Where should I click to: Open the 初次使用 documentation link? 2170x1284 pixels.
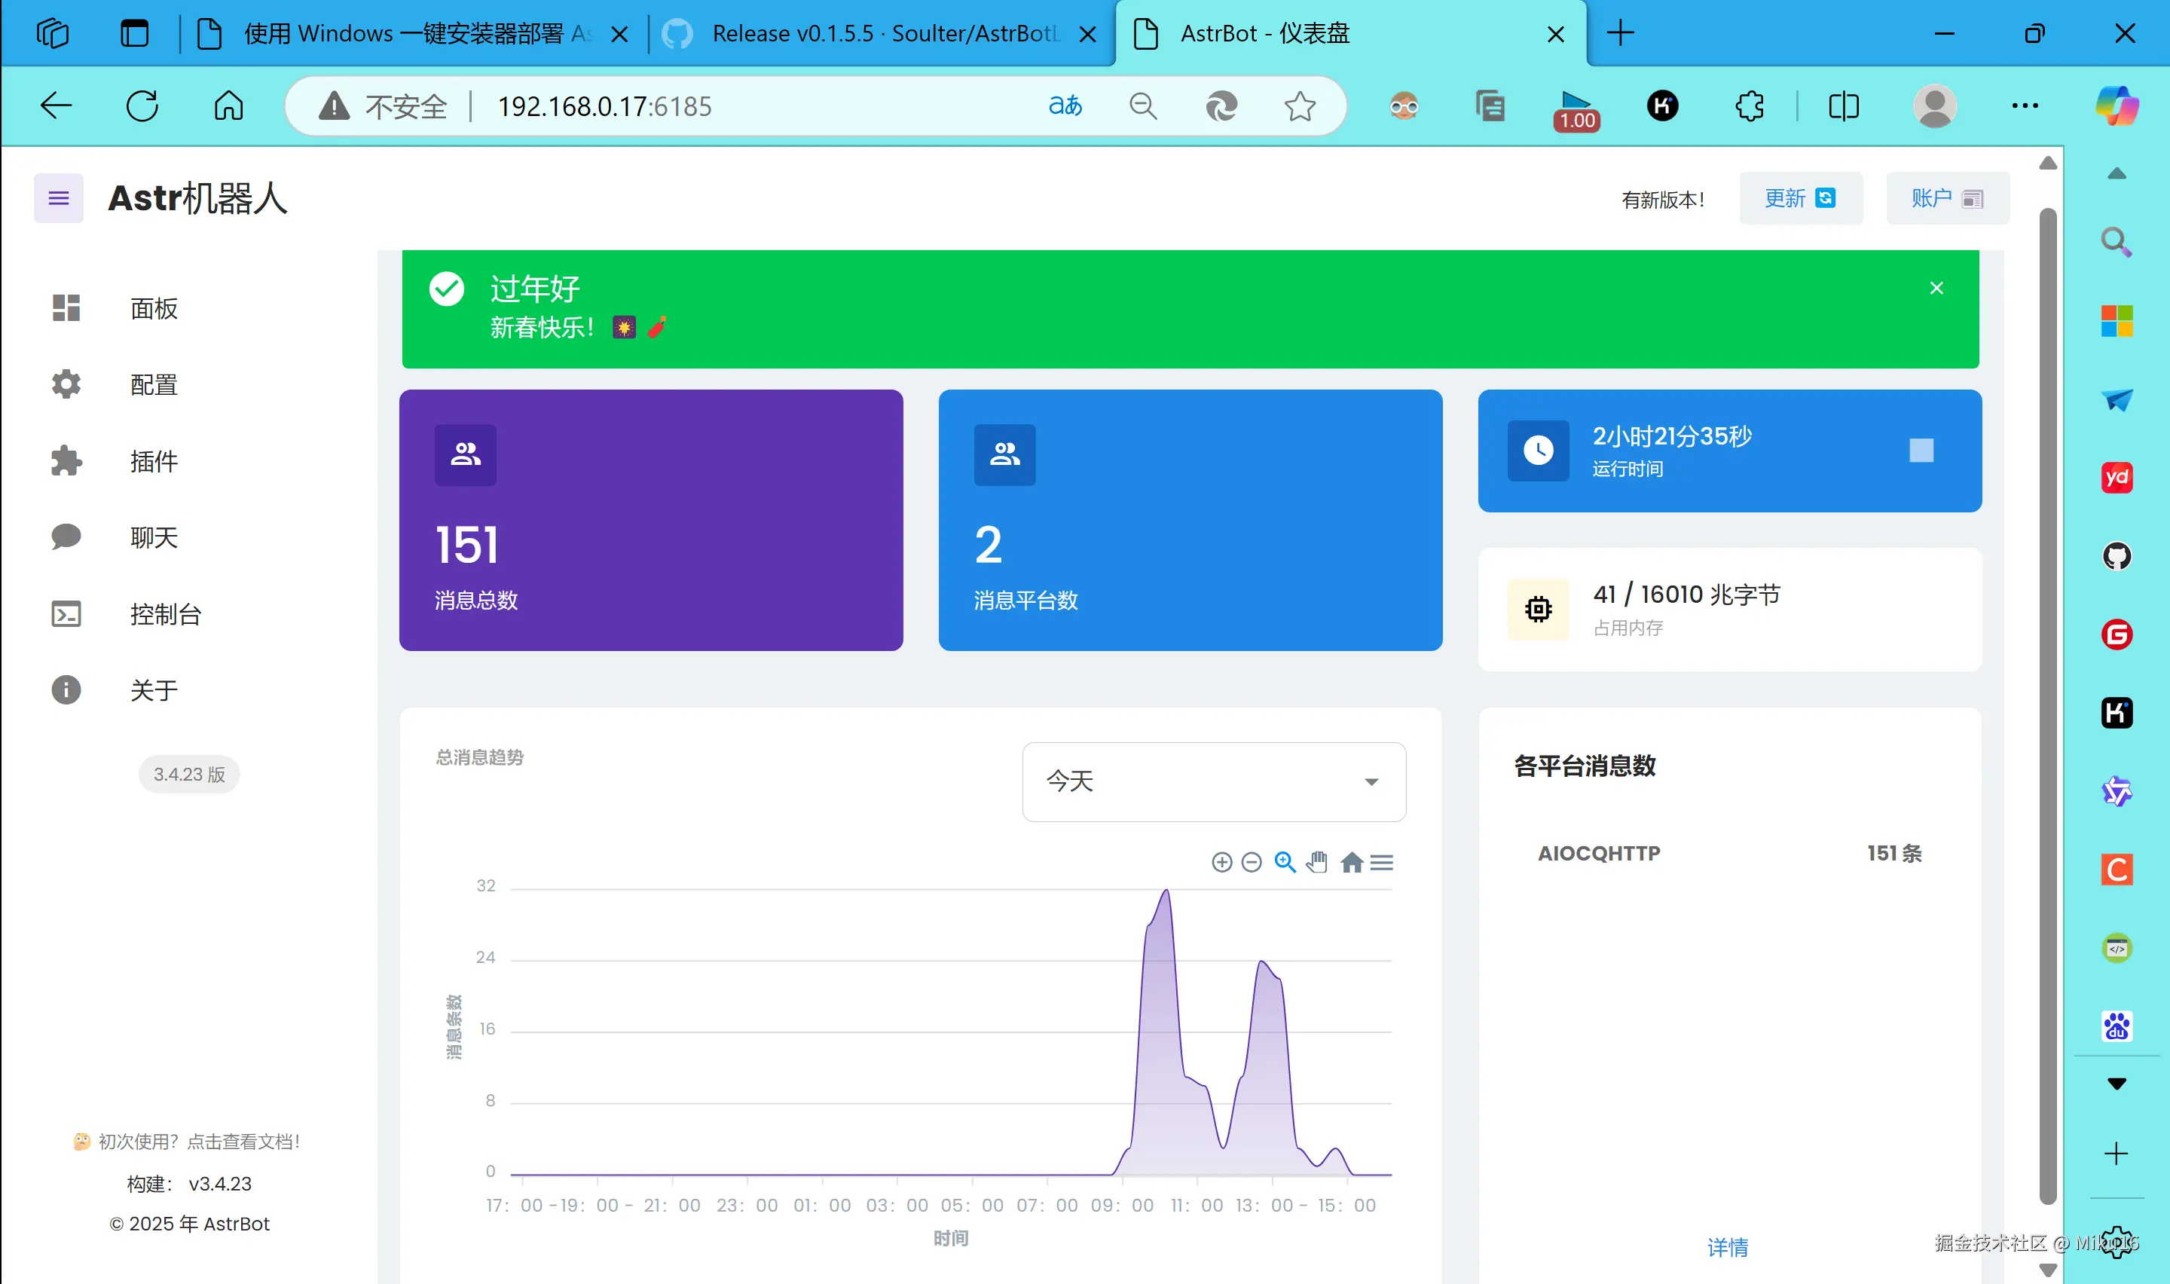(x=188, y=1142)
